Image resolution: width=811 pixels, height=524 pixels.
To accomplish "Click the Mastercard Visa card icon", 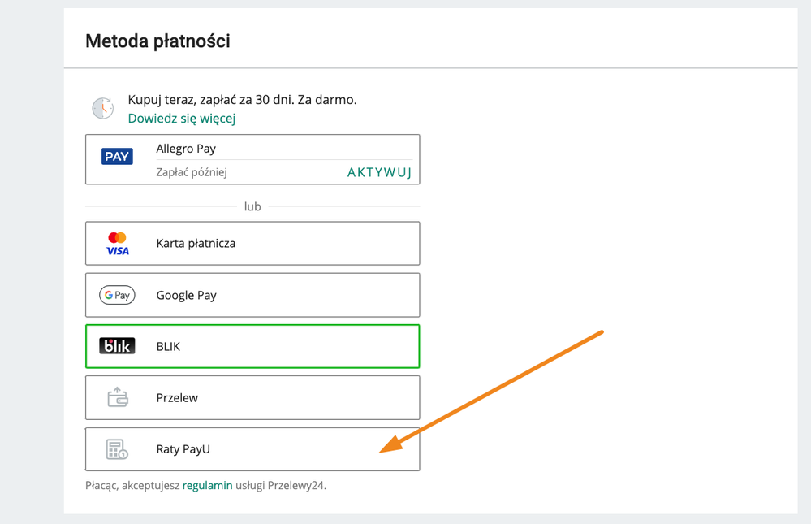I will point(118,244).
